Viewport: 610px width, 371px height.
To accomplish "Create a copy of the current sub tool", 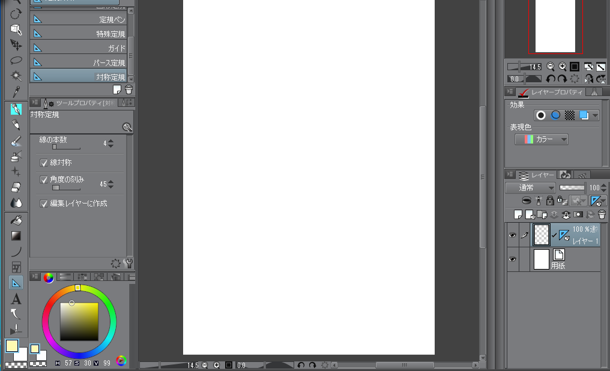I will click(117, 90).
